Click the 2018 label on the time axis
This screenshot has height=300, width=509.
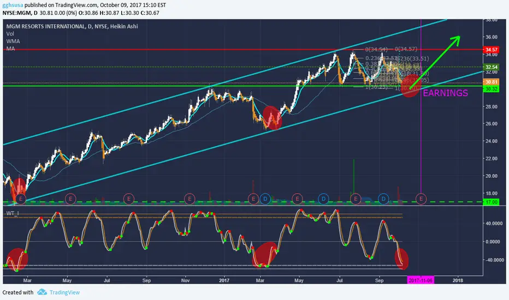coord(458,280)
